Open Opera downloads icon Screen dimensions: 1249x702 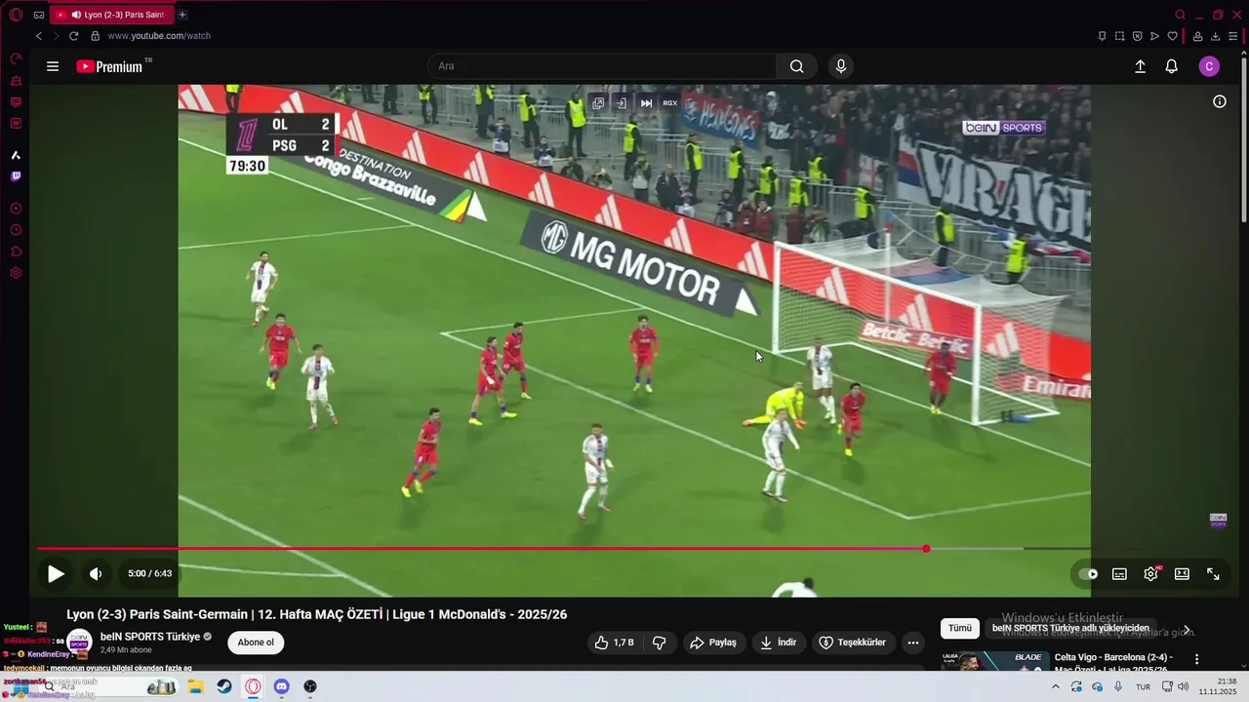click(1215, 36)
